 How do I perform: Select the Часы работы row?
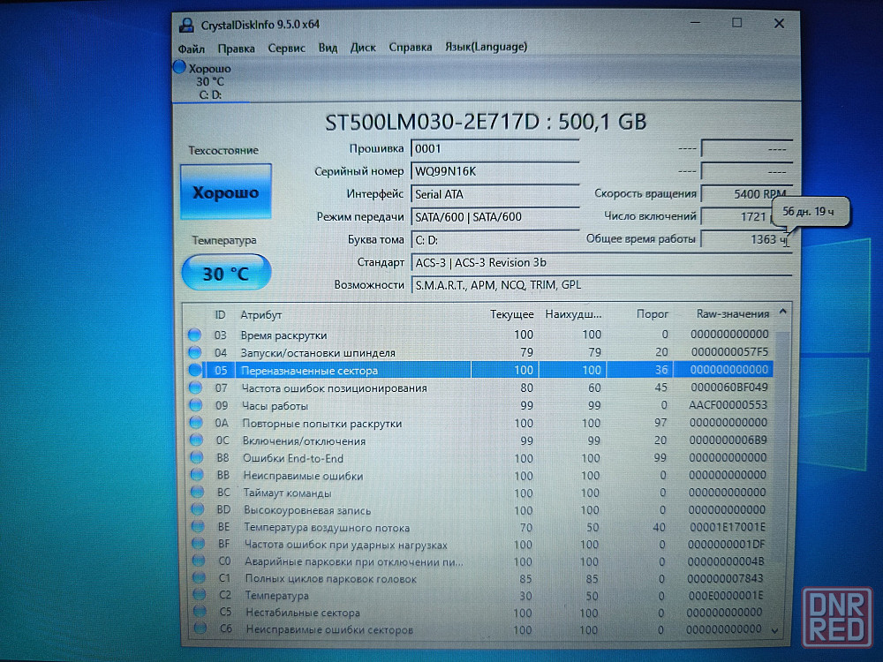pyautogui.click(x=479, y=405)
